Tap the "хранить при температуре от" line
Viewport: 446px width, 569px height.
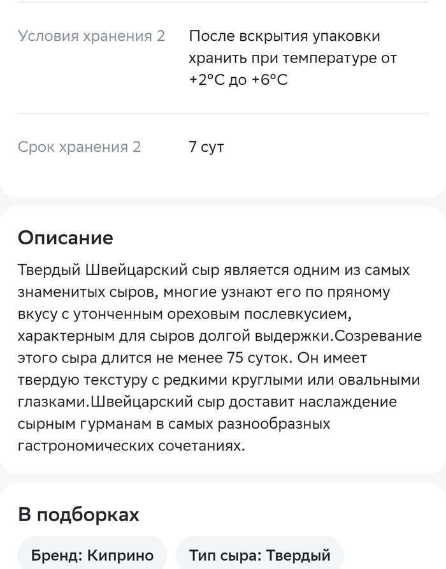click(x=292, y=59)
